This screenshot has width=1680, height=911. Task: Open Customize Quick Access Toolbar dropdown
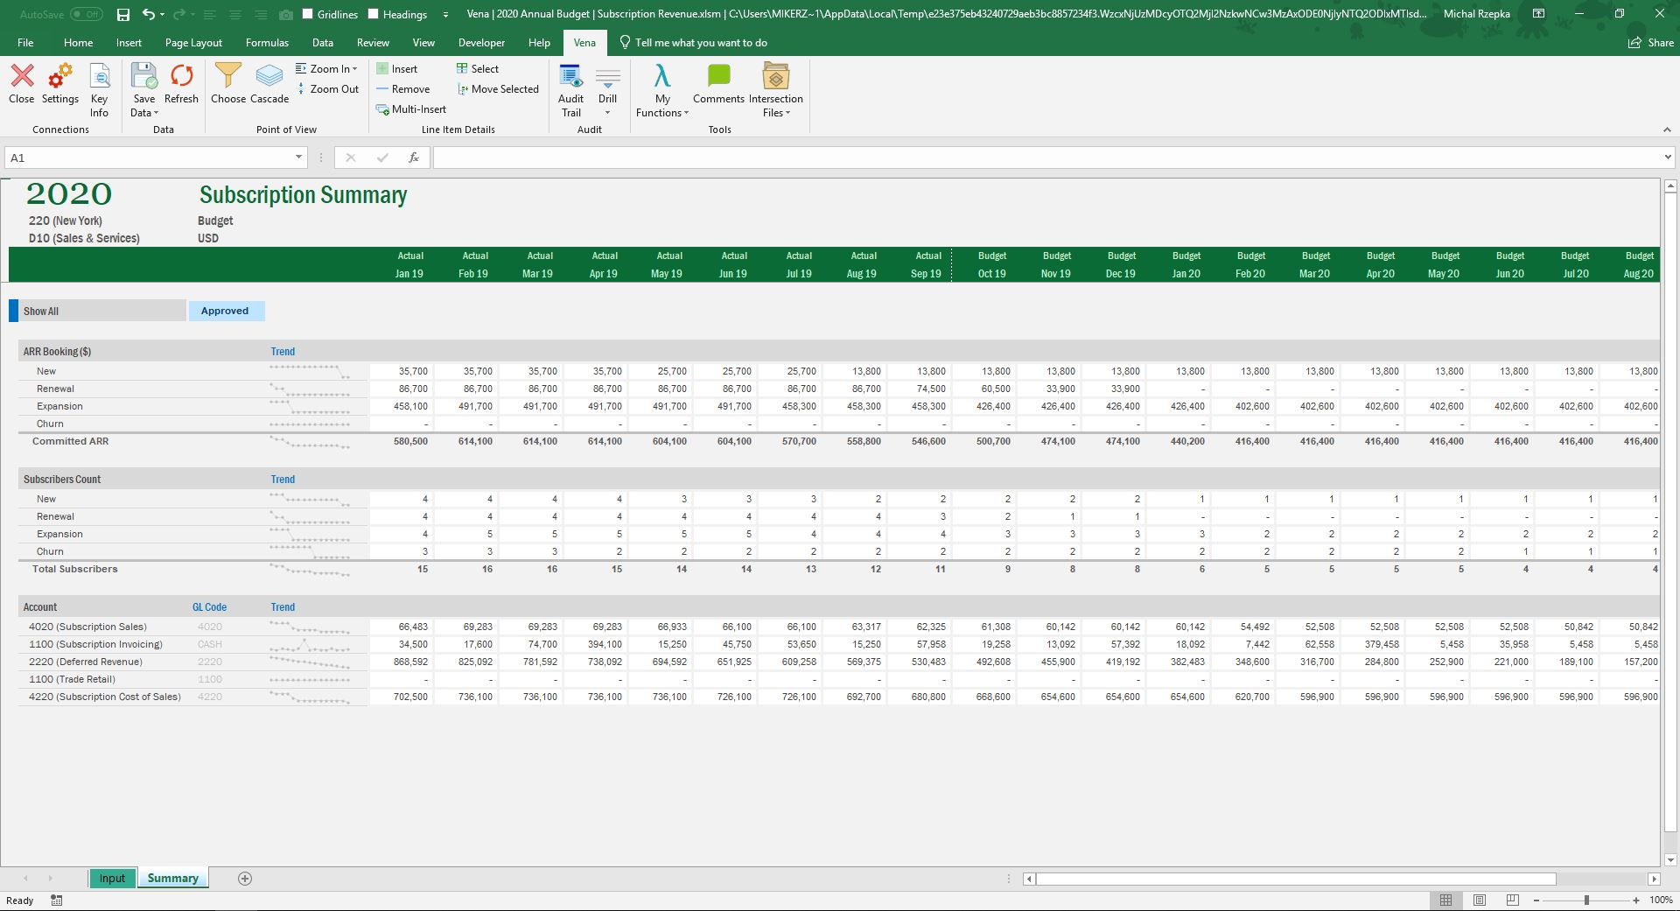click(x=445, y=14)
